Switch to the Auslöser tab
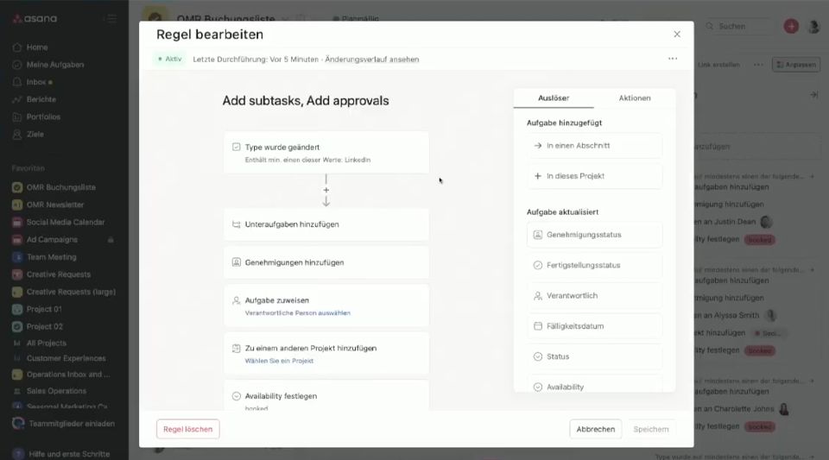This screenshot has height=460, width=829. (554, 98)
